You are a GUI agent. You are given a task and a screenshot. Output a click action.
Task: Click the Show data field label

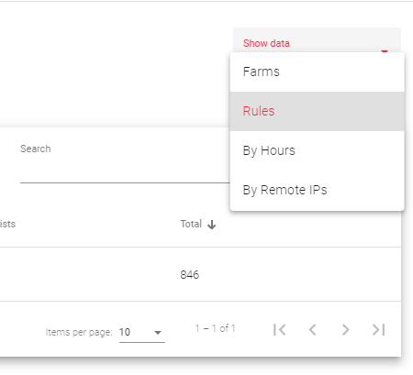pyautogui.click(x=266, y=43)
